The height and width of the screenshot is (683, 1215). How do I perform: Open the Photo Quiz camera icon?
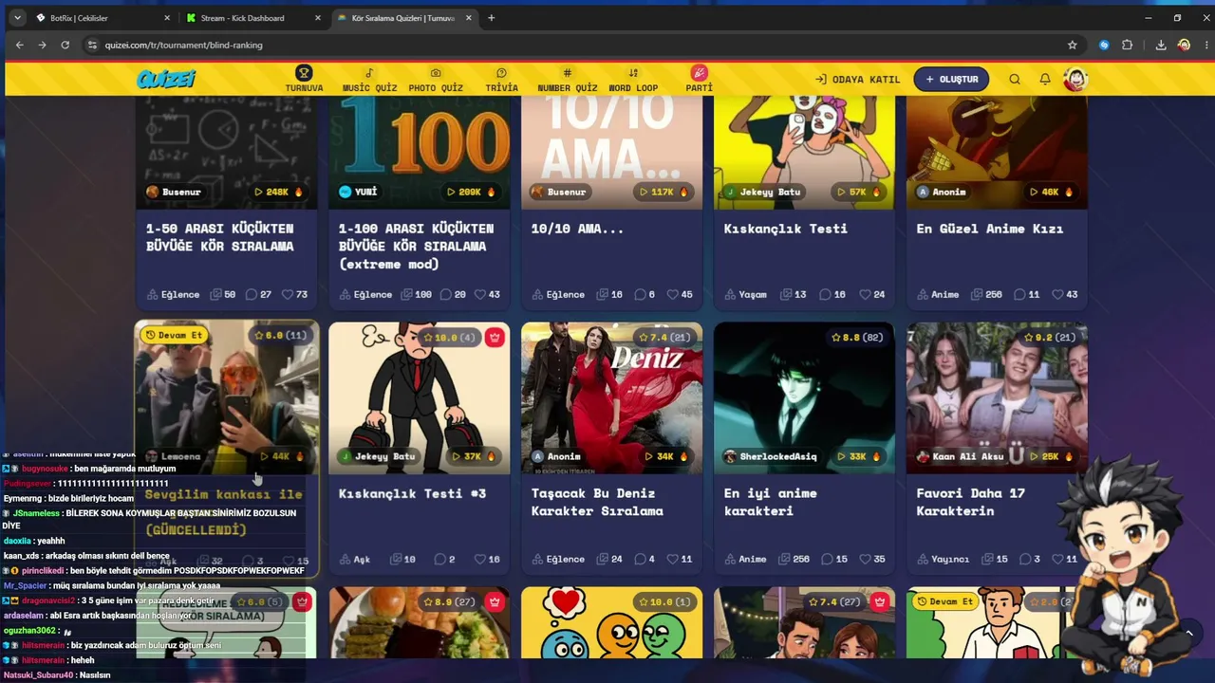436,73
